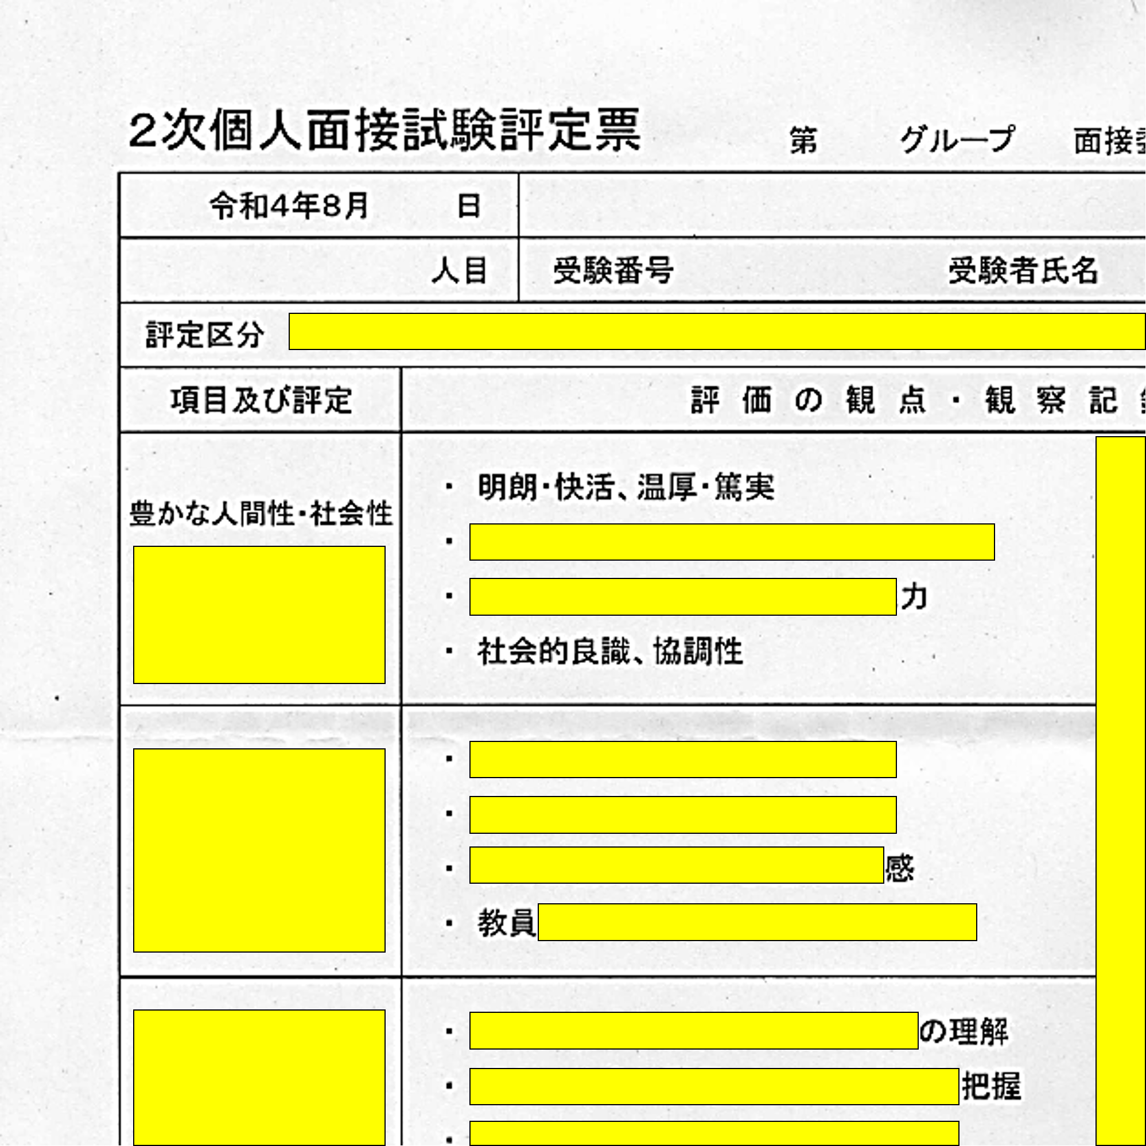Select the 令和4年8月 date text
Screen dimensions: 1146x1146
(289, 206)
